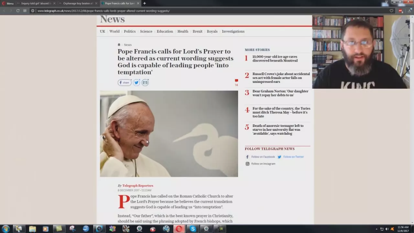Image resolution: width=414 pixels, height=233 pixels.
Task: Open the red Opera taskbar icon
Action: pos(179,229)
